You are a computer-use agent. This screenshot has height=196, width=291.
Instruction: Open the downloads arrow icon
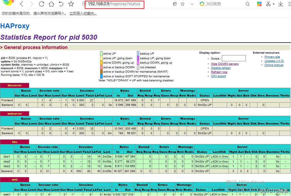coord(280,4)
